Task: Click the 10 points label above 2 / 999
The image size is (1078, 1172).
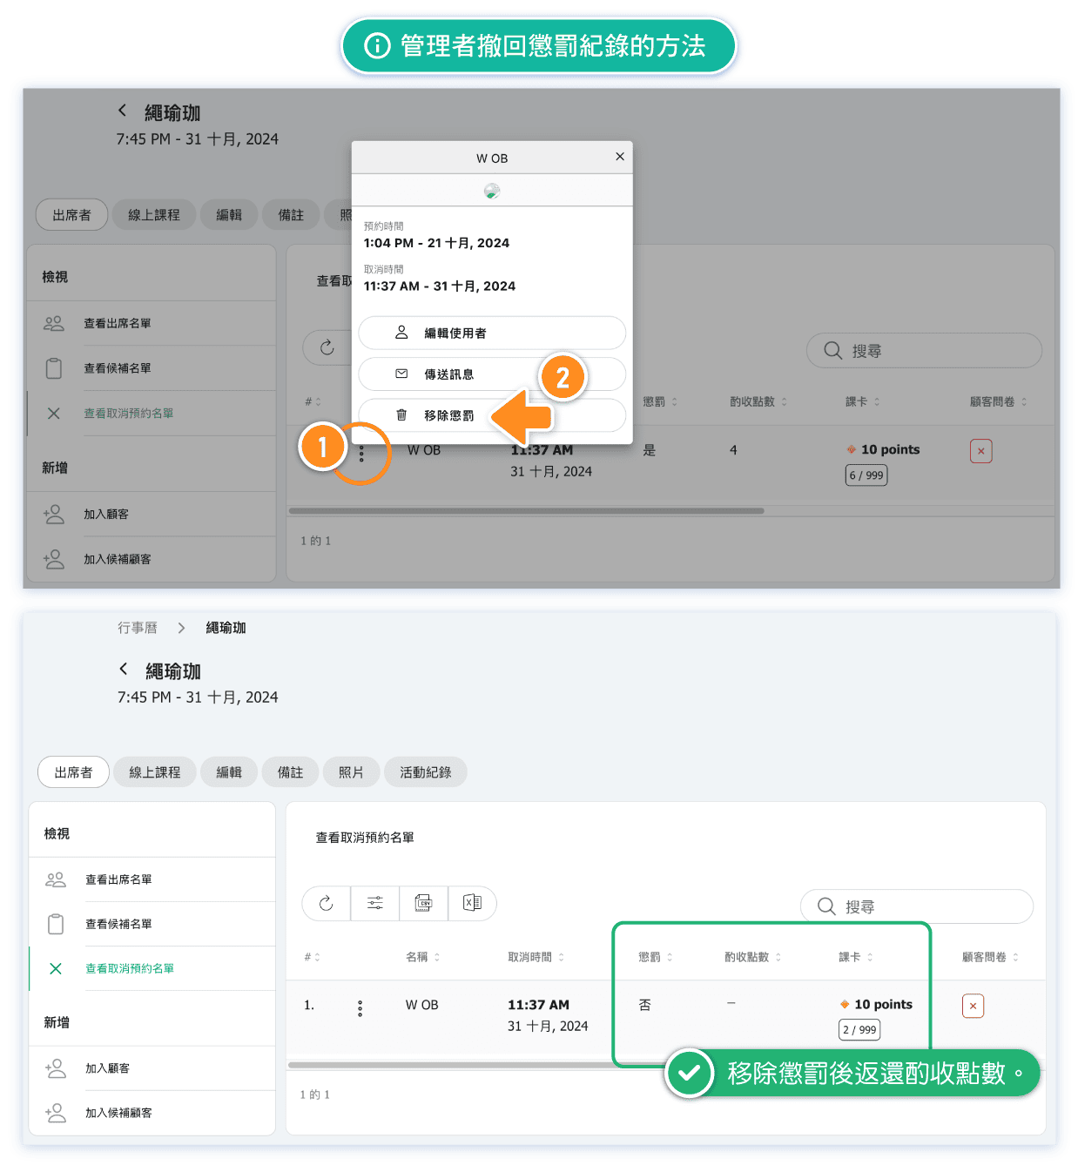Action: pyautogui.click(x=883, y=1005)
